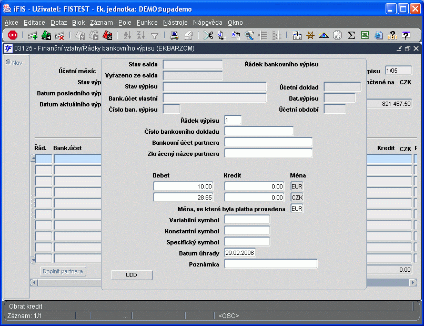Click the Doplnit partnera button

[x=63, y=271]
